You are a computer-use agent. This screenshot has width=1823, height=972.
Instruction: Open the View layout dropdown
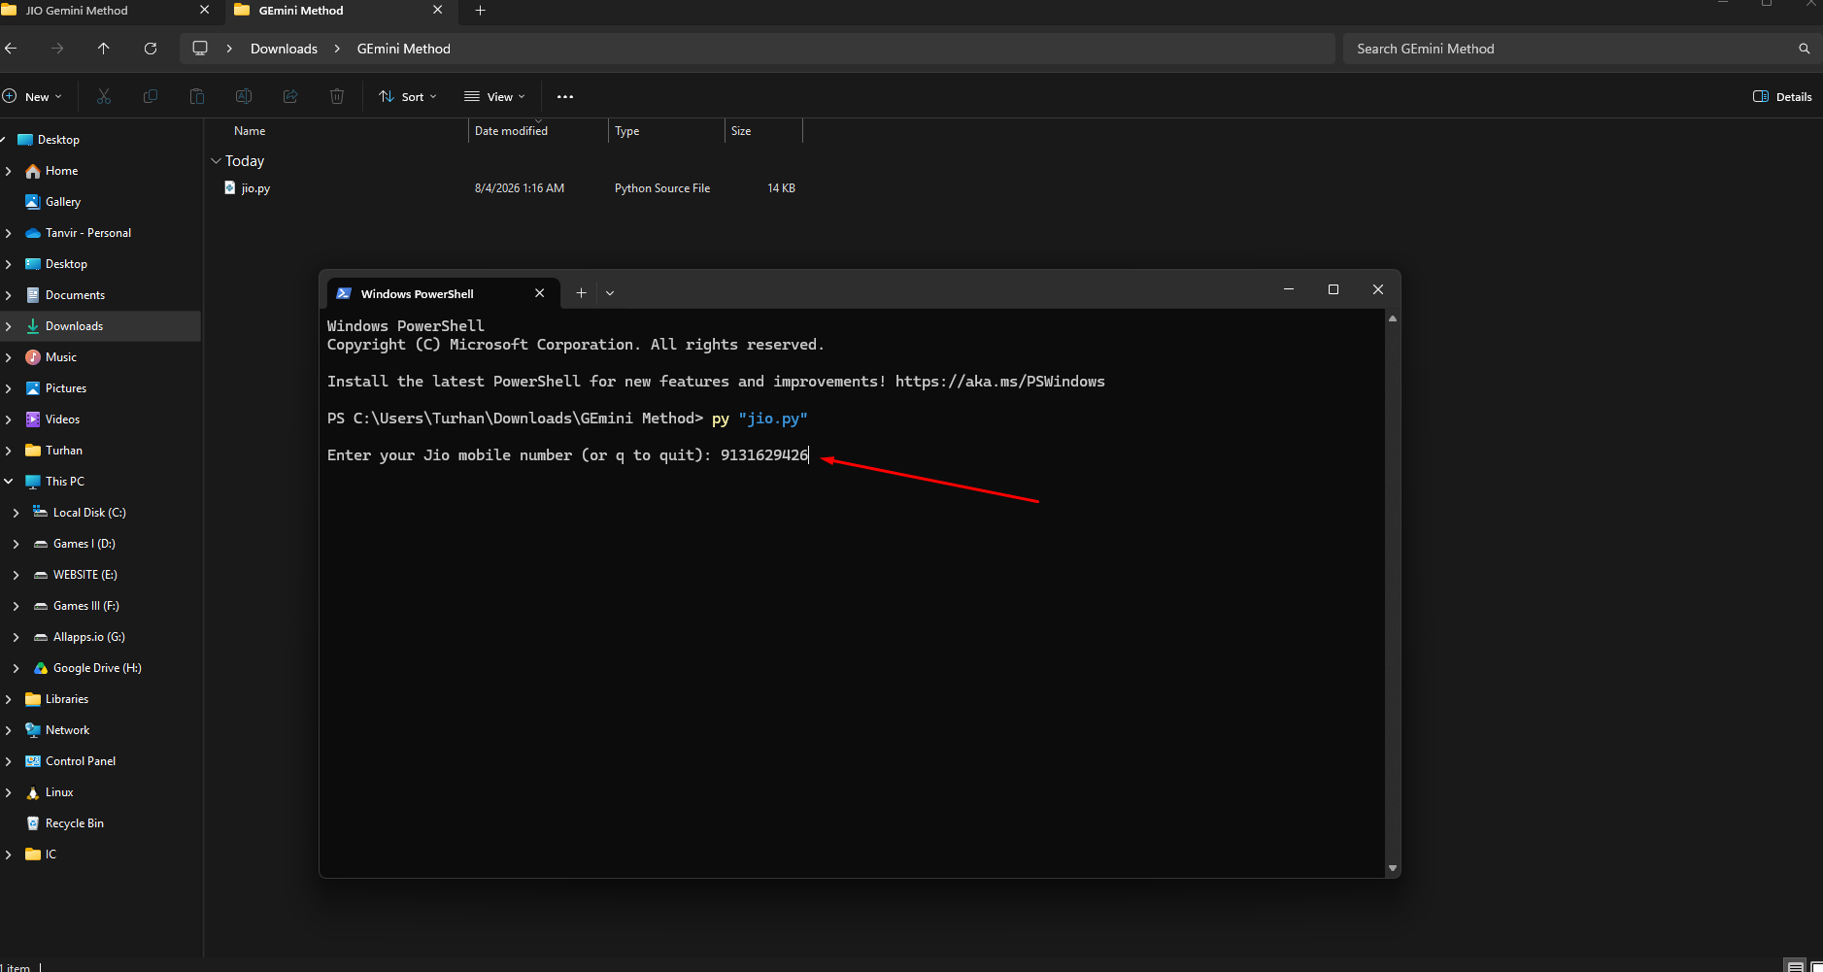(x=494, y=97)
